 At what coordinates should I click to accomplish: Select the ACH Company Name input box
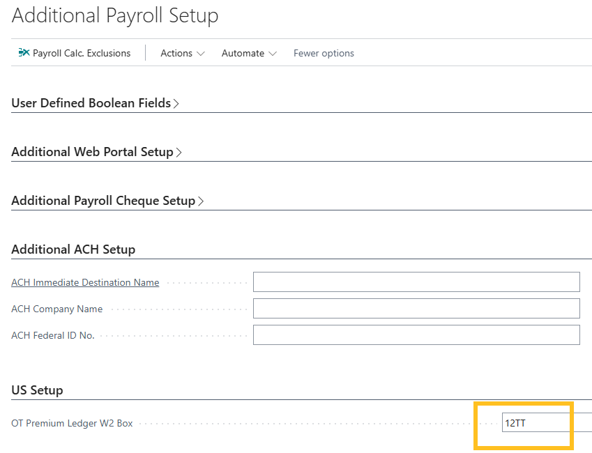click(x=416, y=308)
